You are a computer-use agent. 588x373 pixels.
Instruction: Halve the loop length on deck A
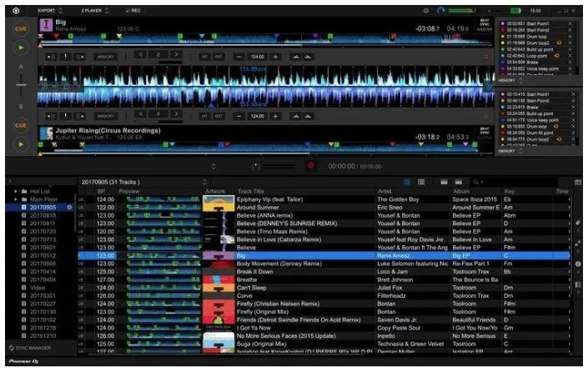pyautogui.click(x=141, y=55)
